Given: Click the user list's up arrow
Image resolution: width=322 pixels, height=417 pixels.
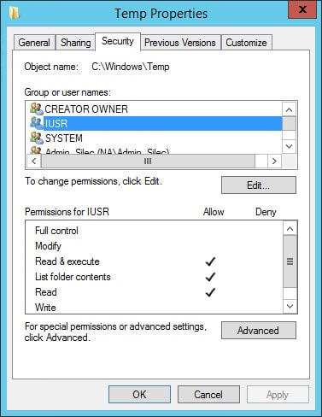Looking at the screenshot, I should (289, 109).
